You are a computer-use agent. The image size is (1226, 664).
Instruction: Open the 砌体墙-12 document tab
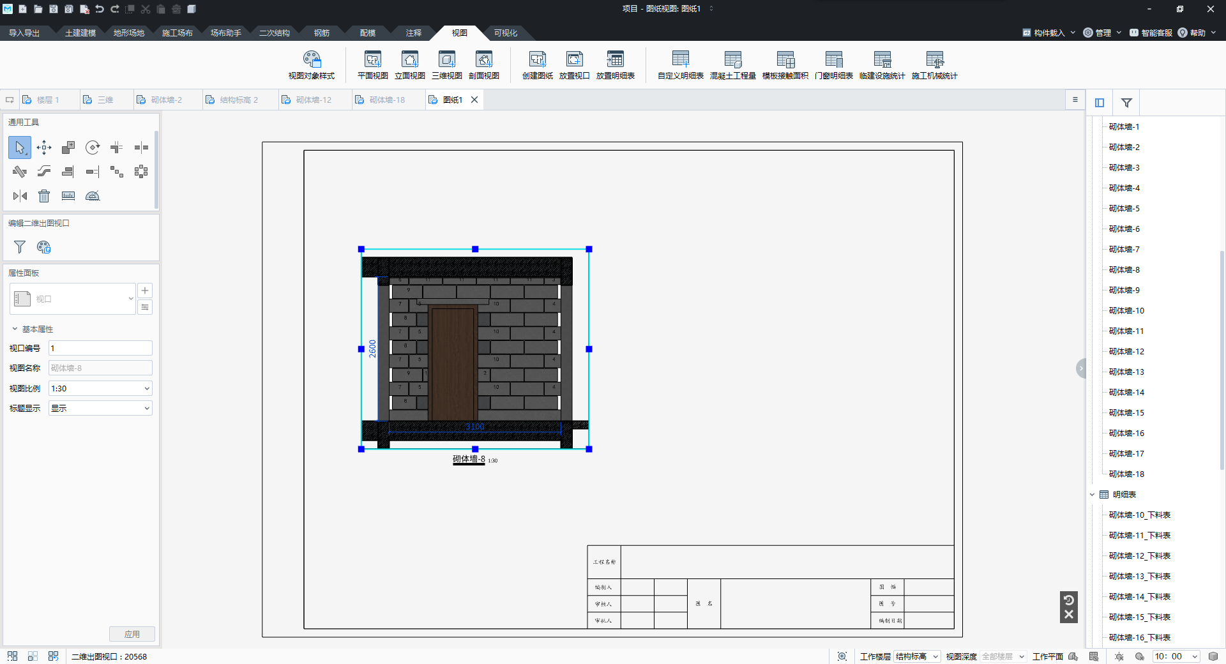[314, 100]
